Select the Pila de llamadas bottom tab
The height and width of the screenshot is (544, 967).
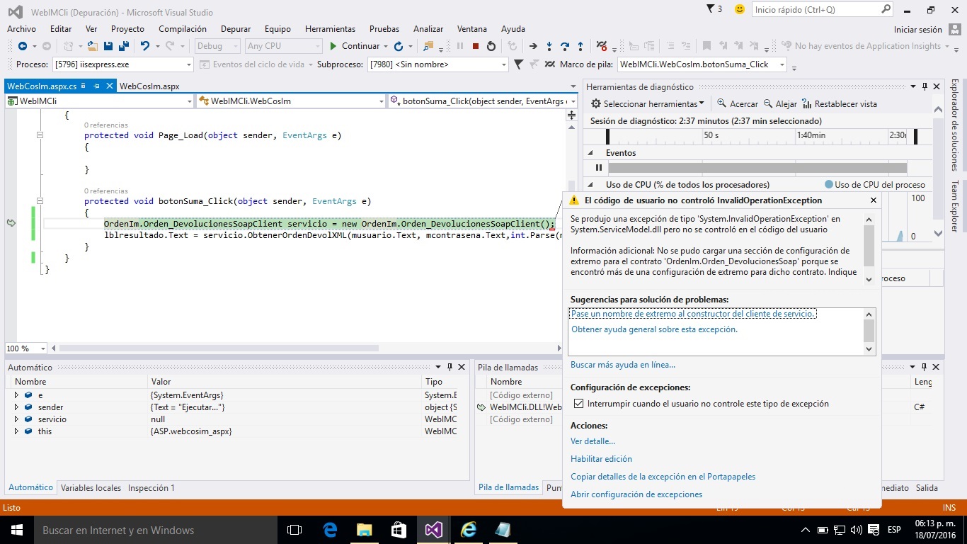pos(508,487)
